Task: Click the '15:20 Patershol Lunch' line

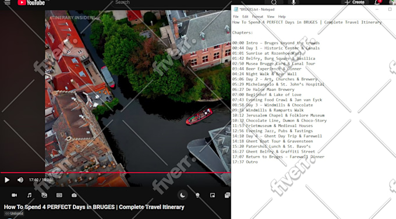Action: point(271,147)
